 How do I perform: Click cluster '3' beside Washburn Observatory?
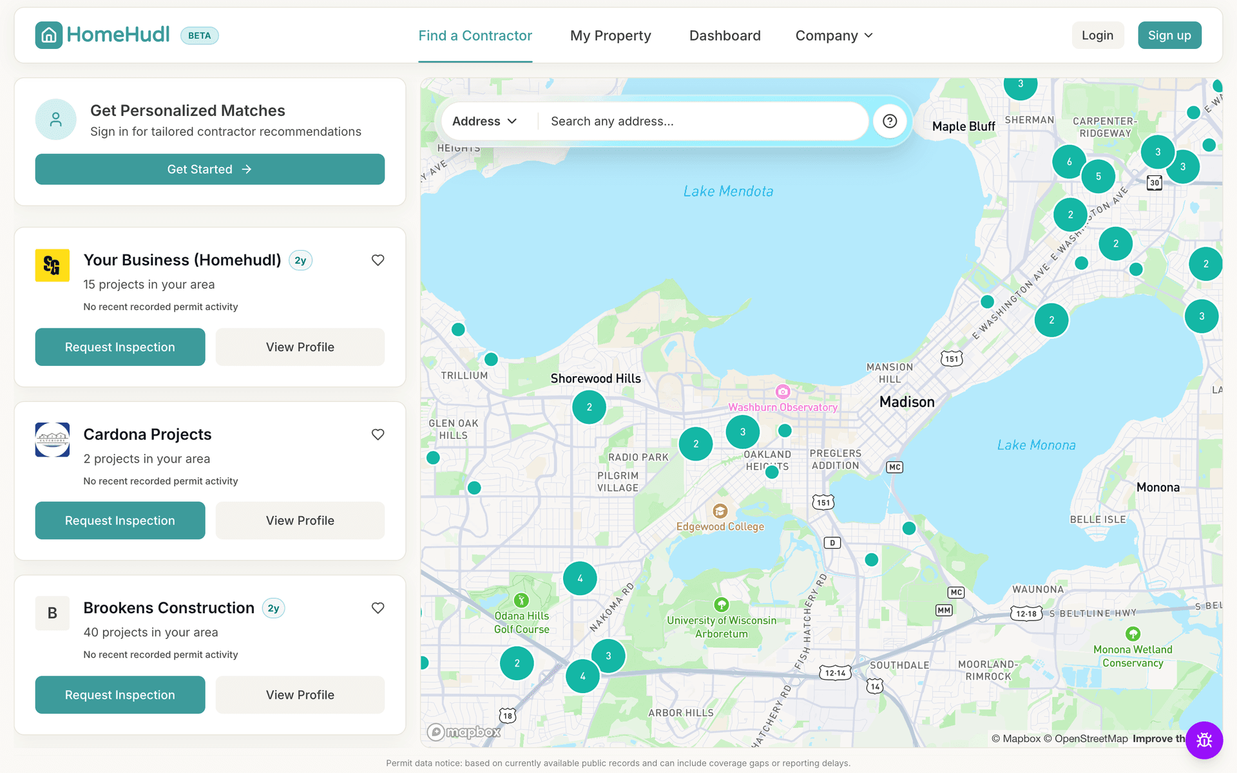tap(743, 432)
